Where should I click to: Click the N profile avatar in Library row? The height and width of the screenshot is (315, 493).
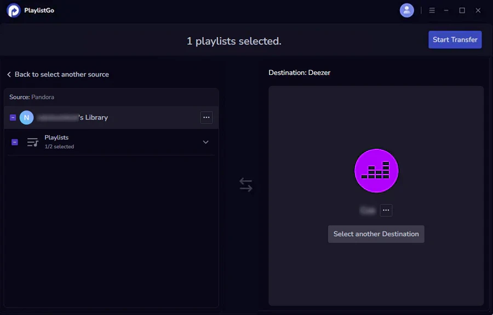(x=26, y=118)
